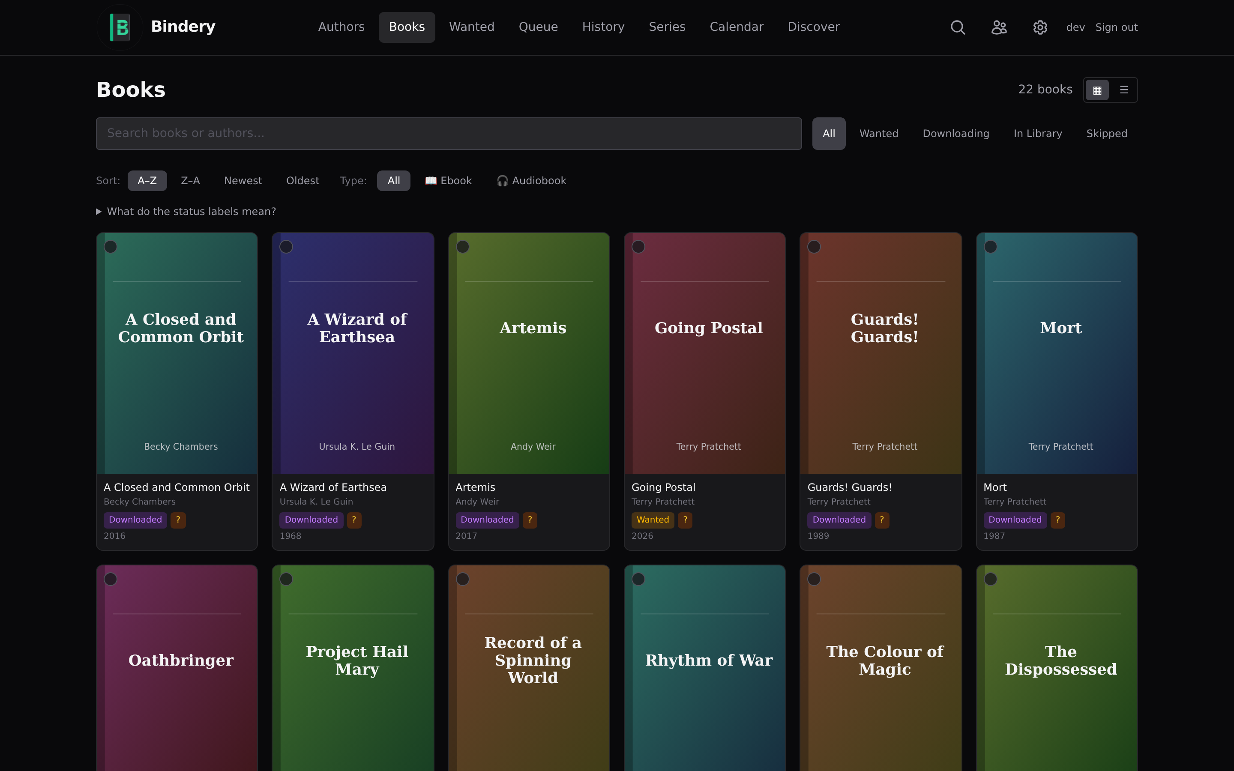Click the Sign out link

click(x=1116, y=27)
